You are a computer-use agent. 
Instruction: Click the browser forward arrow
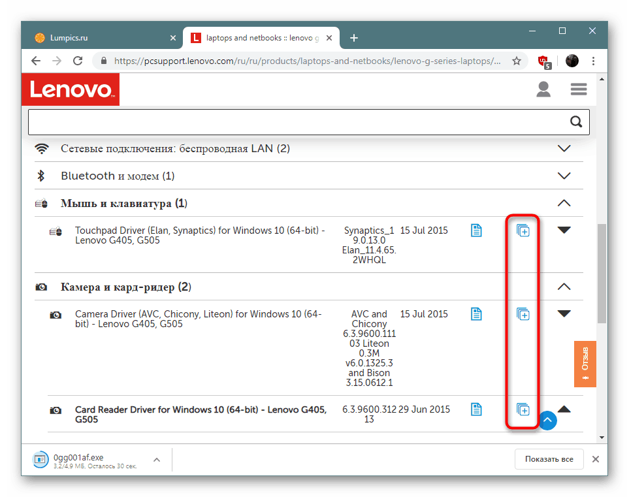tap(57, 61)
